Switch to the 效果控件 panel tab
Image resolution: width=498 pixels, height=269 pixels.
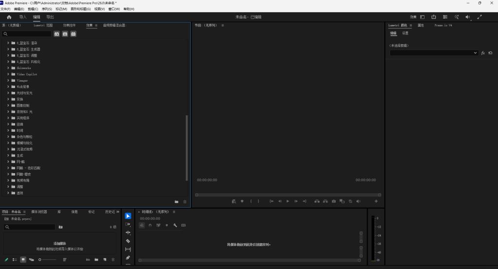pyautogui.click(x=69, y=25)
